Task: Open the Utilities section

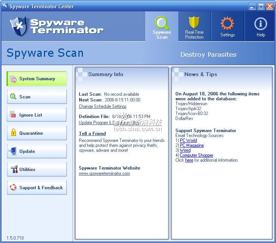Action: [37, 169]
